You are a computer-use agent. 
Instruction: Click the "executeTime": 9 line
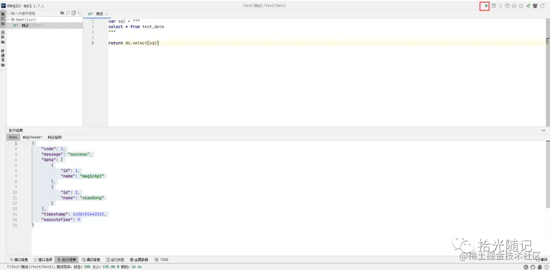click(61, 219)
